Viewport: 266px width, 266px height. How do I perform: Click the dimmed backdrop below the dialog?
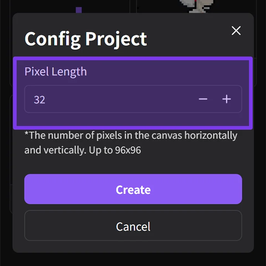point(133,260)
